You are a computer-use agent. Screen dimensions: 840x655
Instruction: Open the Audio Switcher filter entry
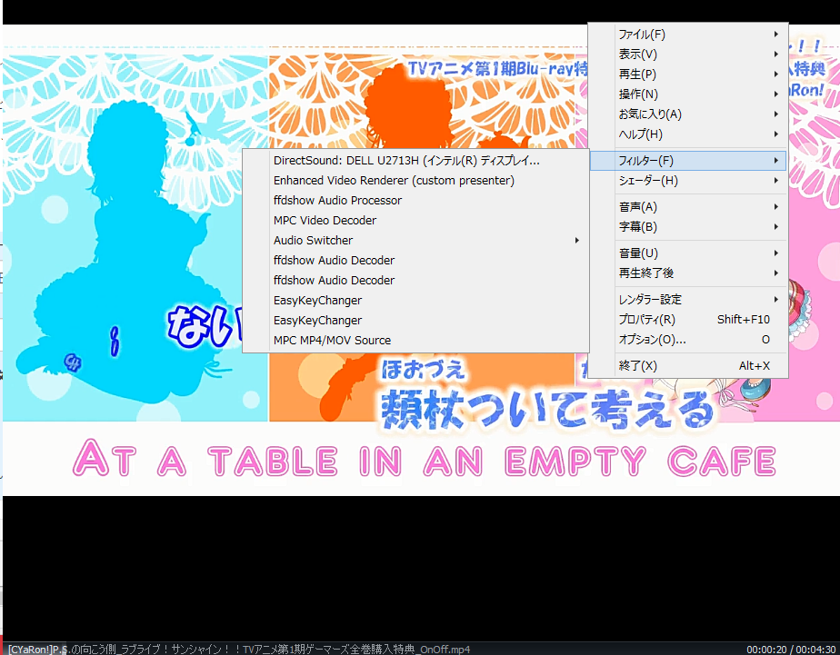pos(415,240)
